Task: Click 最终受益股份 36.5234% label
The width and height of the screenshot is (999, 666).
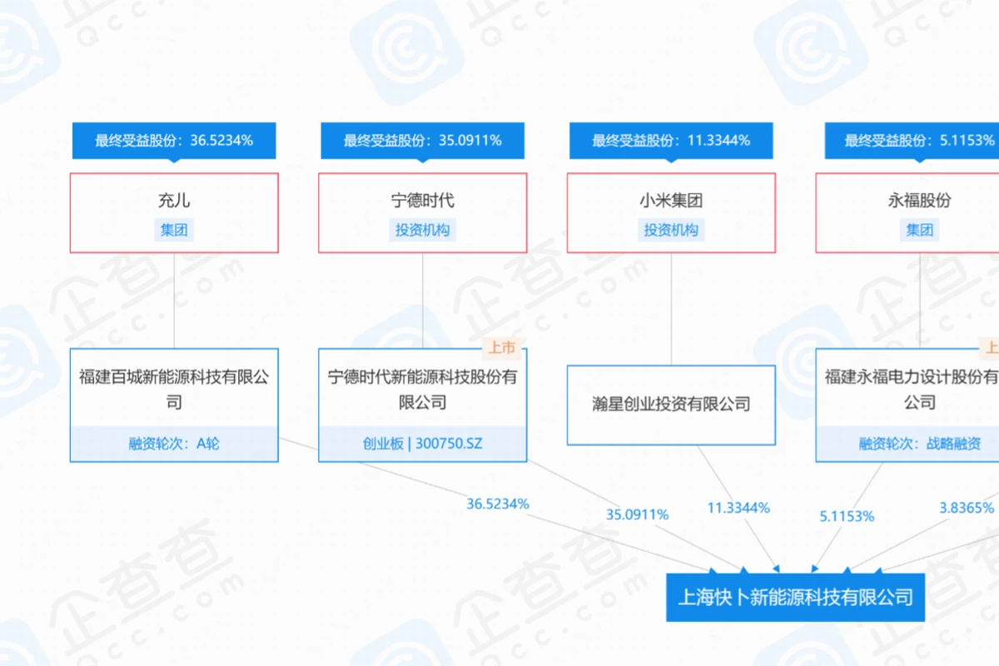Action: tap(174, 141)
